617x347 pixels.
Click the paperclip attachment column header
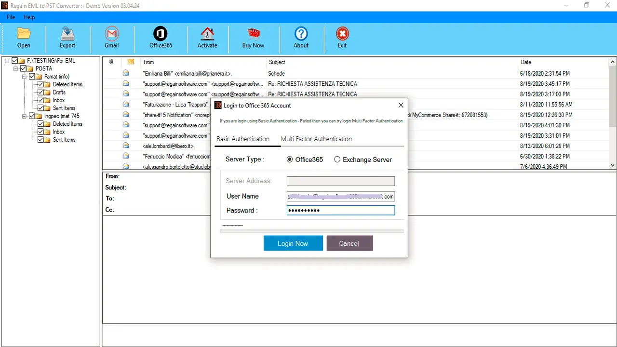111,62
